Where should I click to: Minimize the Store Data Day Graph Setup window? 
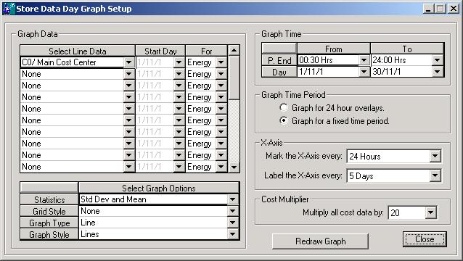tap(428, 9)
